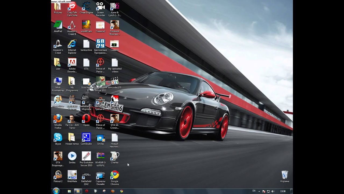This screenshot has width=344, height=194.
Task: Select GTA SA Criminal shortcut
Action: point(114,122)
